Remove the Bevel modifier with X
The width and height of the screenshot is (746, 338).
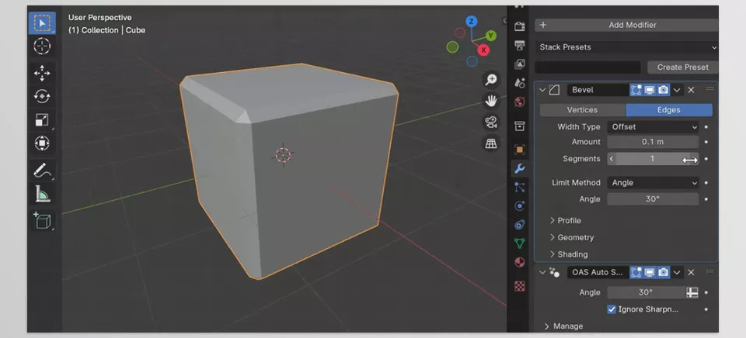692,90
